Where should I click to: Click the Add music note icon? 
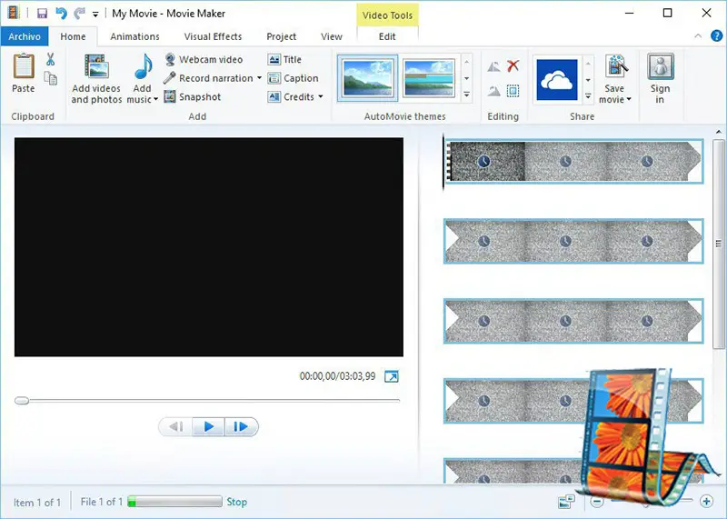pyautogui.click(x=143, y=66)
